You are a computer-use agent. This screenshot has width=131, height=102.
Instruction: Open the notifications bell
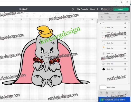coord(73,9)
